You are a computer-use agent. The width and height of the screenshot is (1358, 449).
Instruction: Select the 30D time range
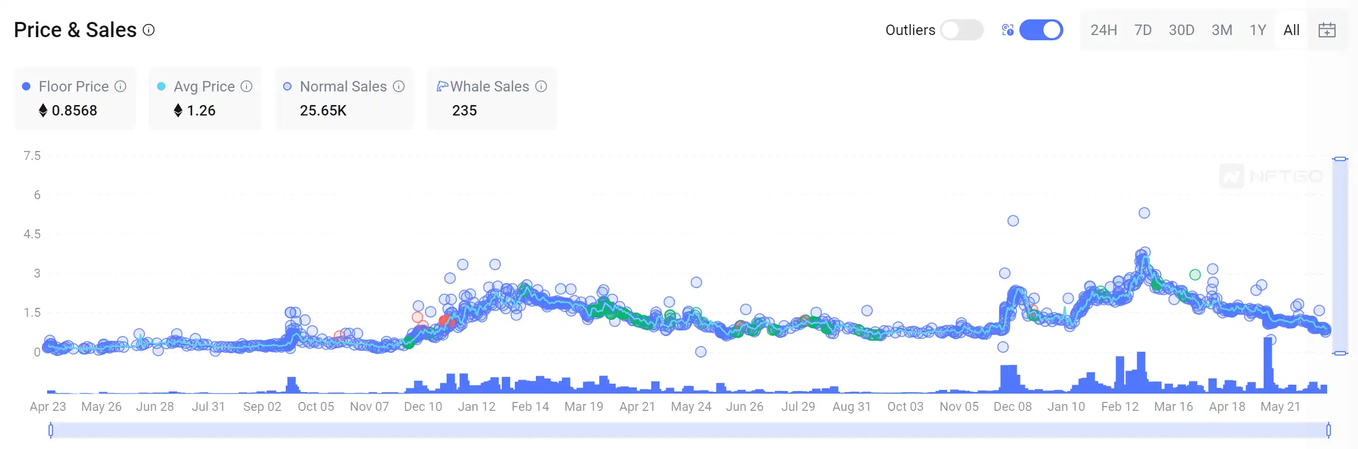pyautogui.click(x=1181, y=30)
